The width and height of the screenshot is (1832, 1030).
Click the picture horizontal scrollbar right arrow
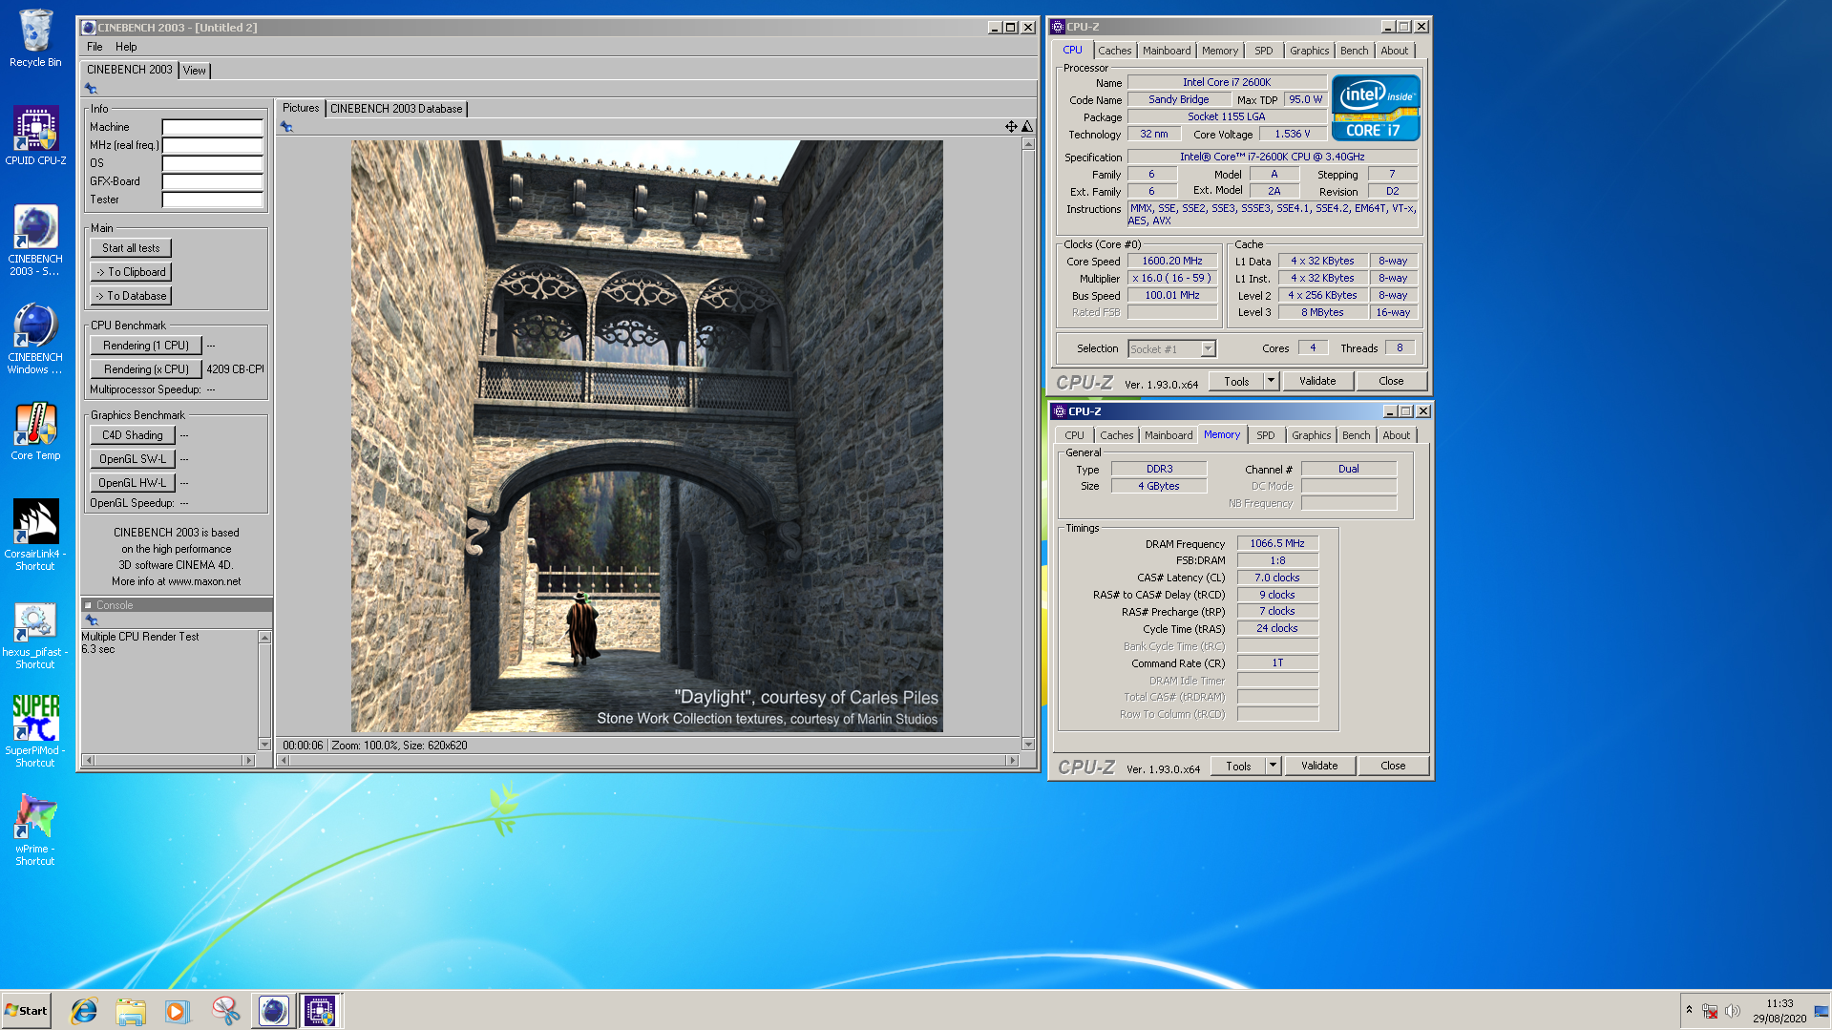[x=1012, y=761]
